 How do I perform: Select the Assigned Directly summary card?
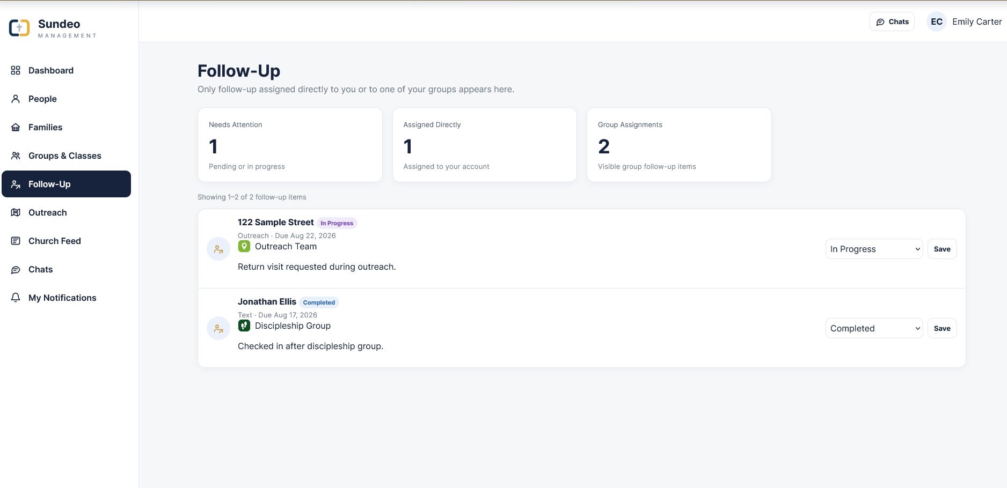coord(485,145)
